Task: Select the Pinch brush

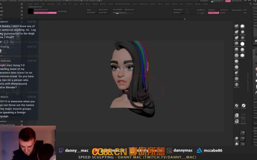Action: [x=236, y=50]
